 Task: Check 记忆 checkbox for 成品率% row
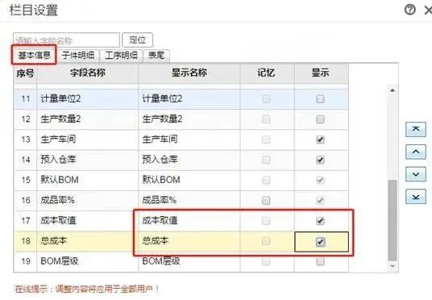coord(266,201)
